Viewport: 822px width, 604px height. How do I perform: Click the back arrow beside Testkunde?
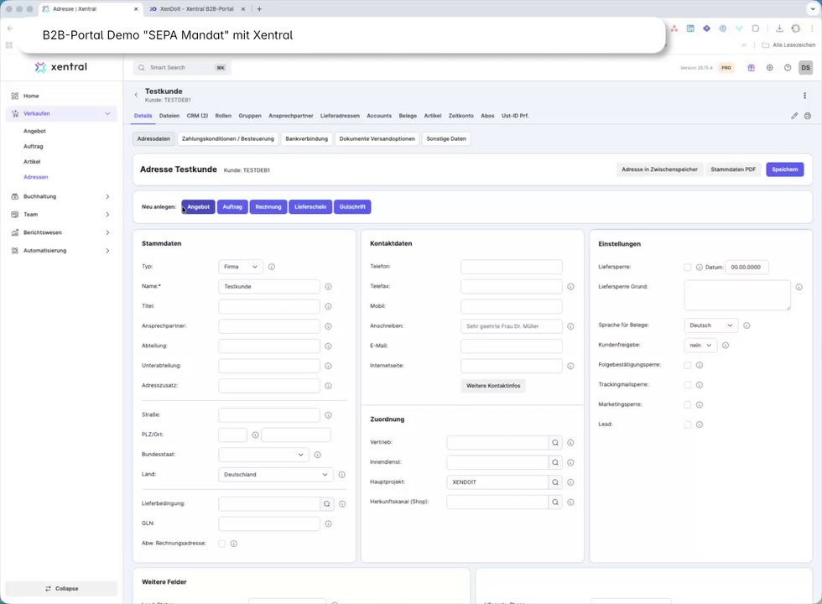coord(136,95)
